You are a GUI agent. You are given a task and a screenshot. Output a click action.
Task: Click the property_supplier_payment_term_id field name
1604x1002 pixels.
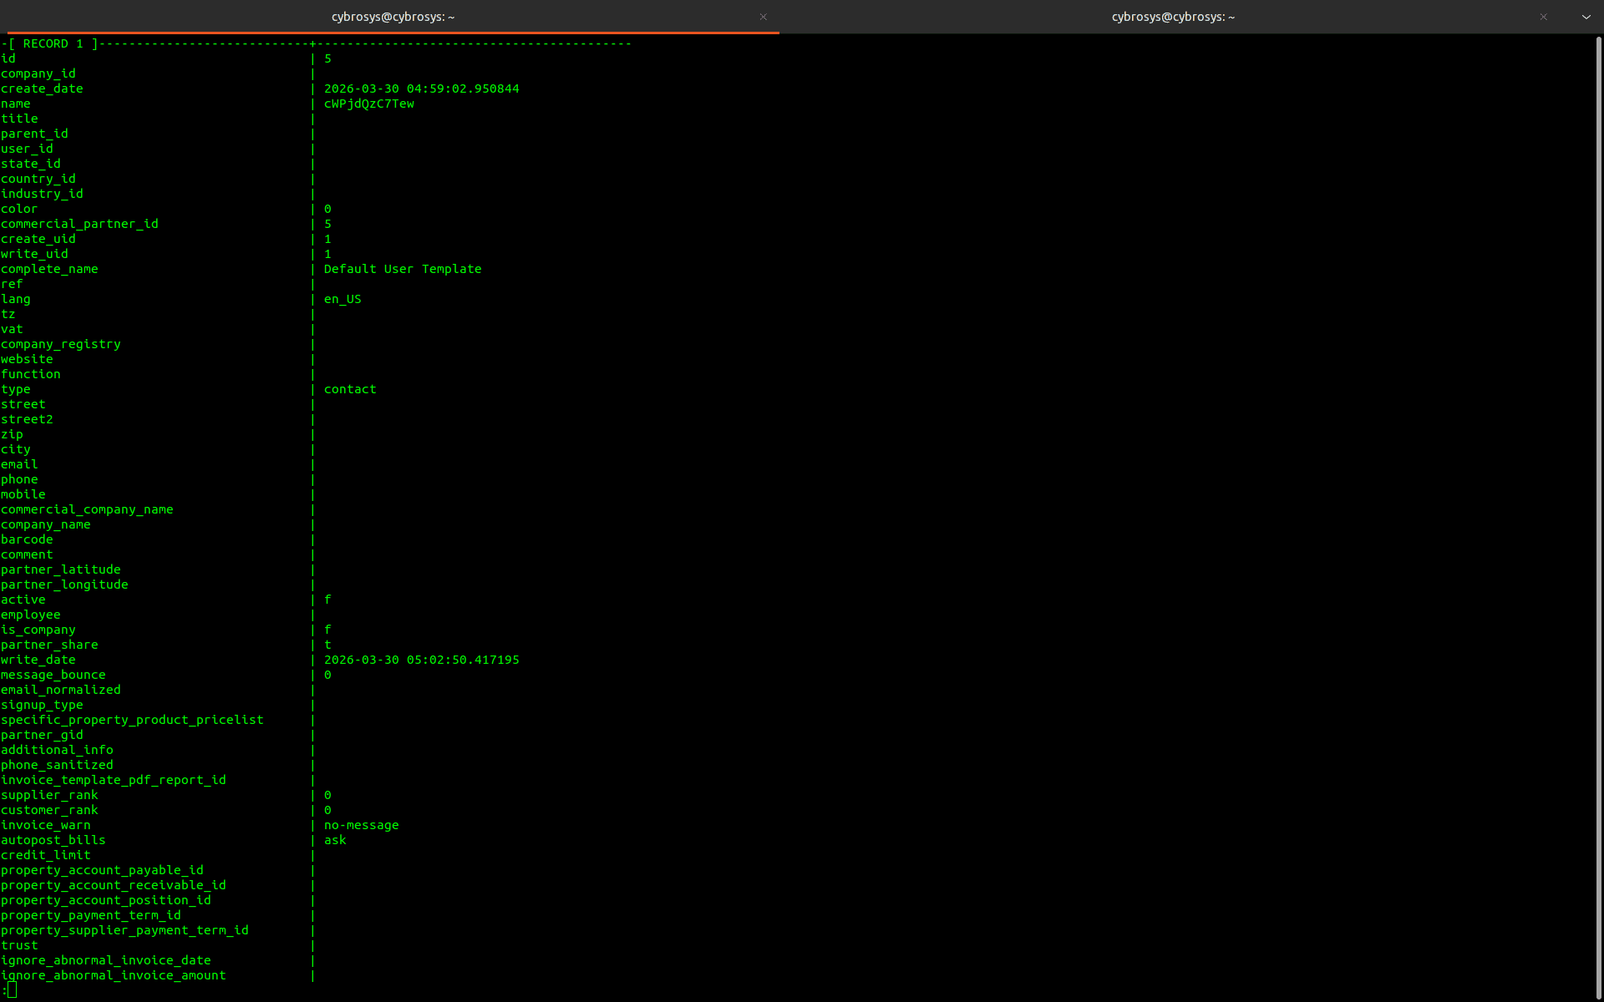tap(124, 930)
